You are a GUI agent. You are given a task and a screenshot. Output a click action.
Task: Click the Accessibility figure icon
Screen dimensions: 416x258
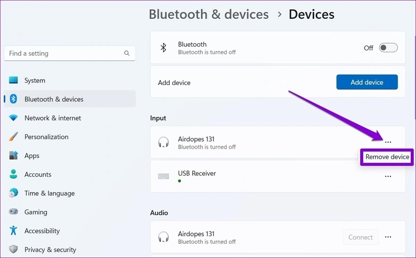pyautogui.click(x=13, y=230)
